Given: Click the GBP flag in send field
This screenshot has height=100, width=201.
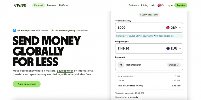Looking at the screenshot, I should click(x=168, y=28).
